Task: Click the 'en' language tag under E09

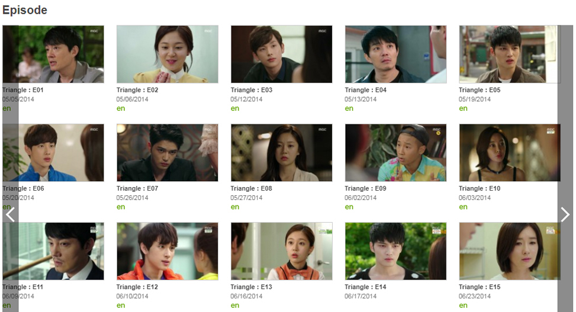Action: tap(349, 207)
